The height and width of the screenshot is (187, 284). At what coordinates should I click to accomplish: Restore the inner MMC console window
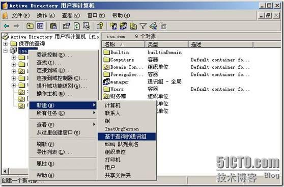tap(269, 16)
